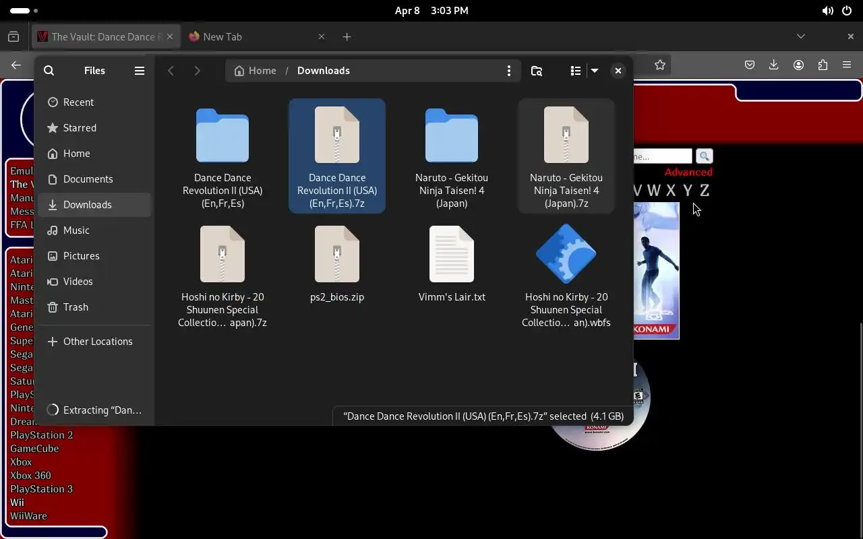Click the browser back arrow

point(16,65)
